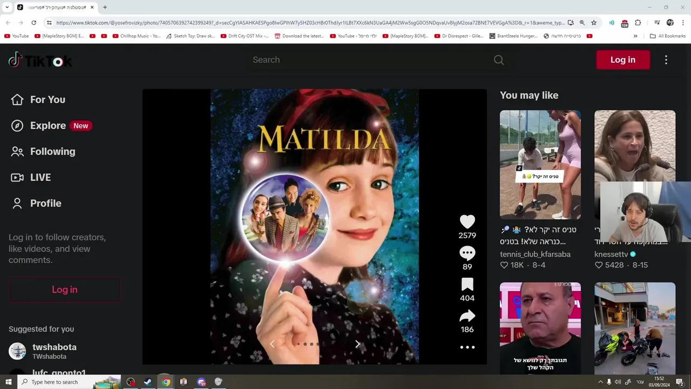Viewport: 691px width, 389px height.
Task: Toggle the taskbar volume icon
Action: pos(618,382)
